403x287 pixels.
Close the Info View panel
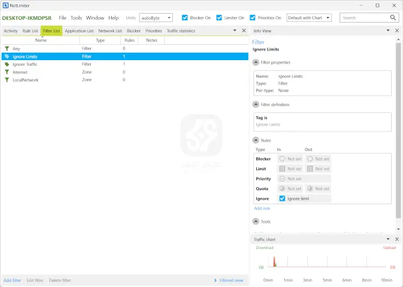tap(397, 31)
